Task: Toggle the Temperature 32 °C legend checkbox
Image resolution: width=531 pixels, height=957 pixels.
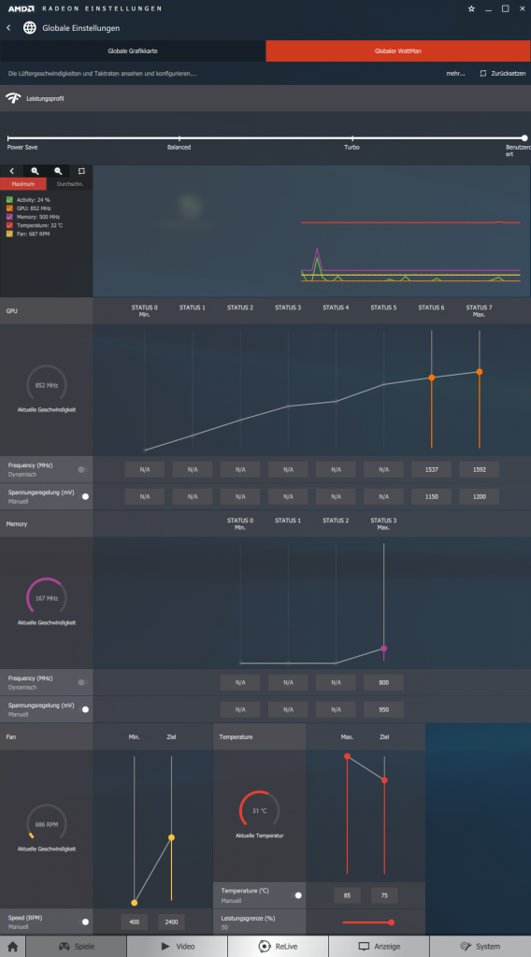Action: coord(9,225)
